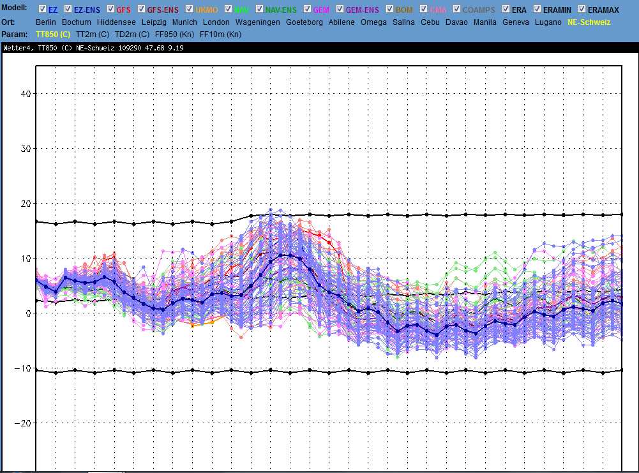Click the chart title bar text Wetter4
The image size is (639, 473).
click(x=18, y=48)
